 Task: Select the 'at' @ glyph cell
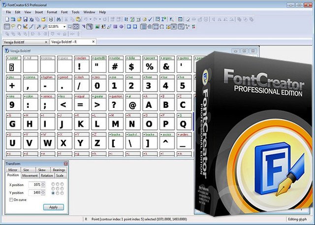133,103
